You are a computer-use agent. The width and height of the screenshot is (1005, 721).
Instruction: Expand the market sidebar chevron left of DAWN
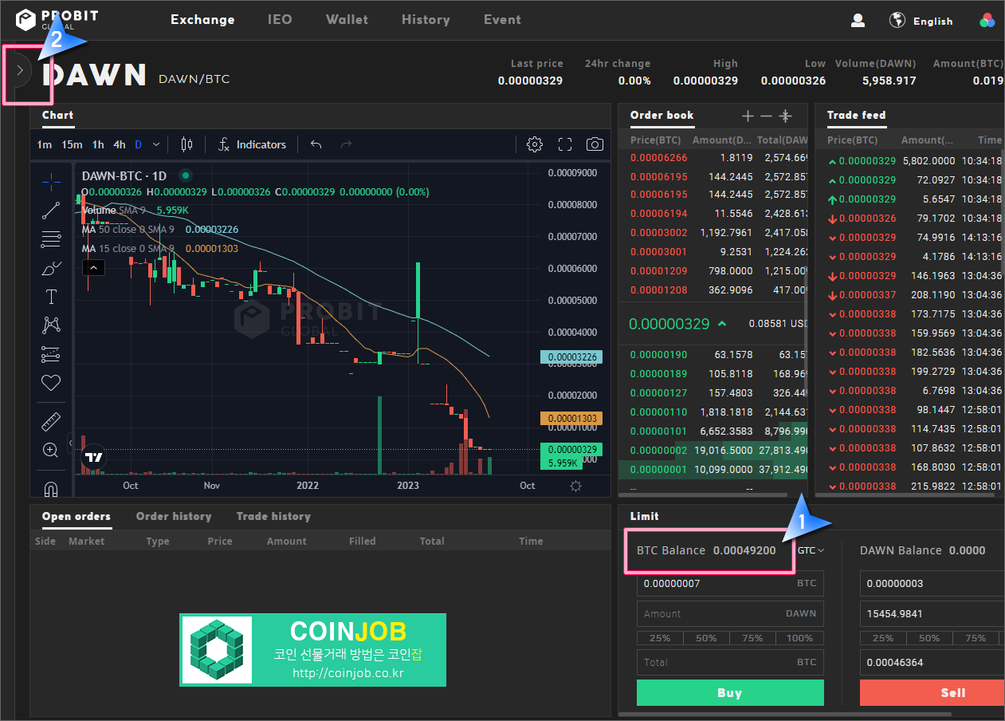click(20, 71)
